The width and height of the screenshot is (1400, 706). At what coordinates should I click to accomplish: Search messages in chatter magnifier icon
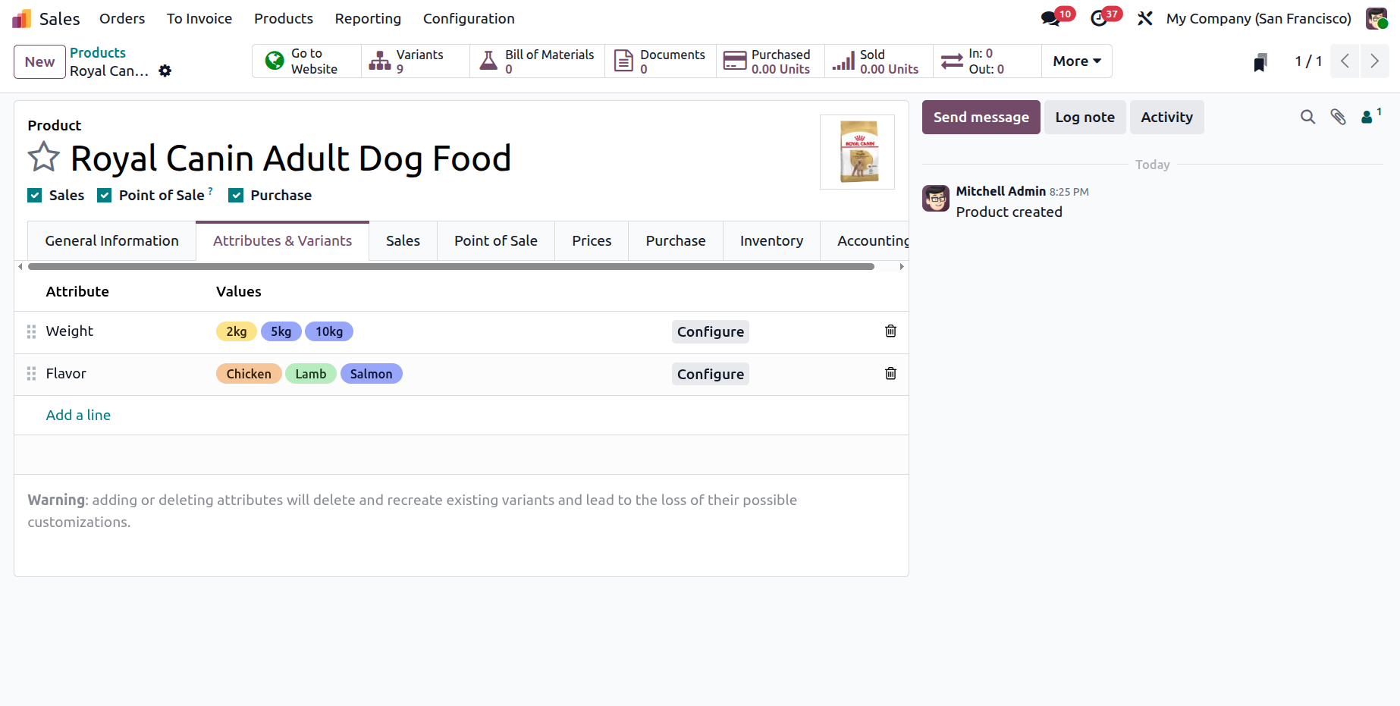click(1307, 117)
